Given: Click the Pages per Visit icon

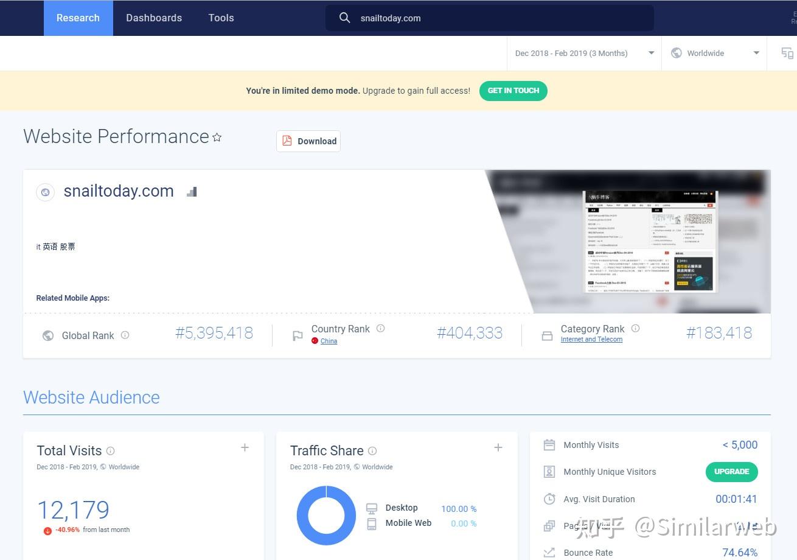Looking at the screenshot, I should (549, 526).
